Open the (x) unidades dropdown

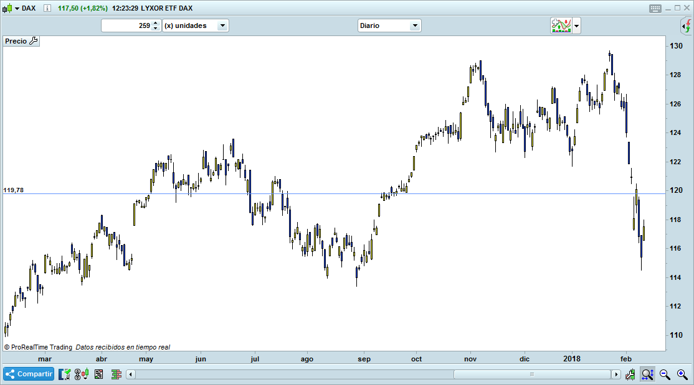[x=222, y=26]
